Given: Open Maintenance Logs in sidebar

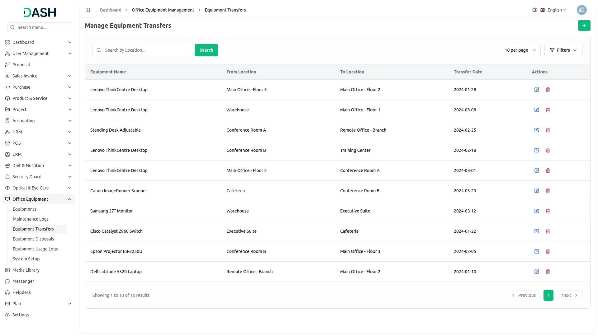Looking at the screenshot, I should point(31,219).
